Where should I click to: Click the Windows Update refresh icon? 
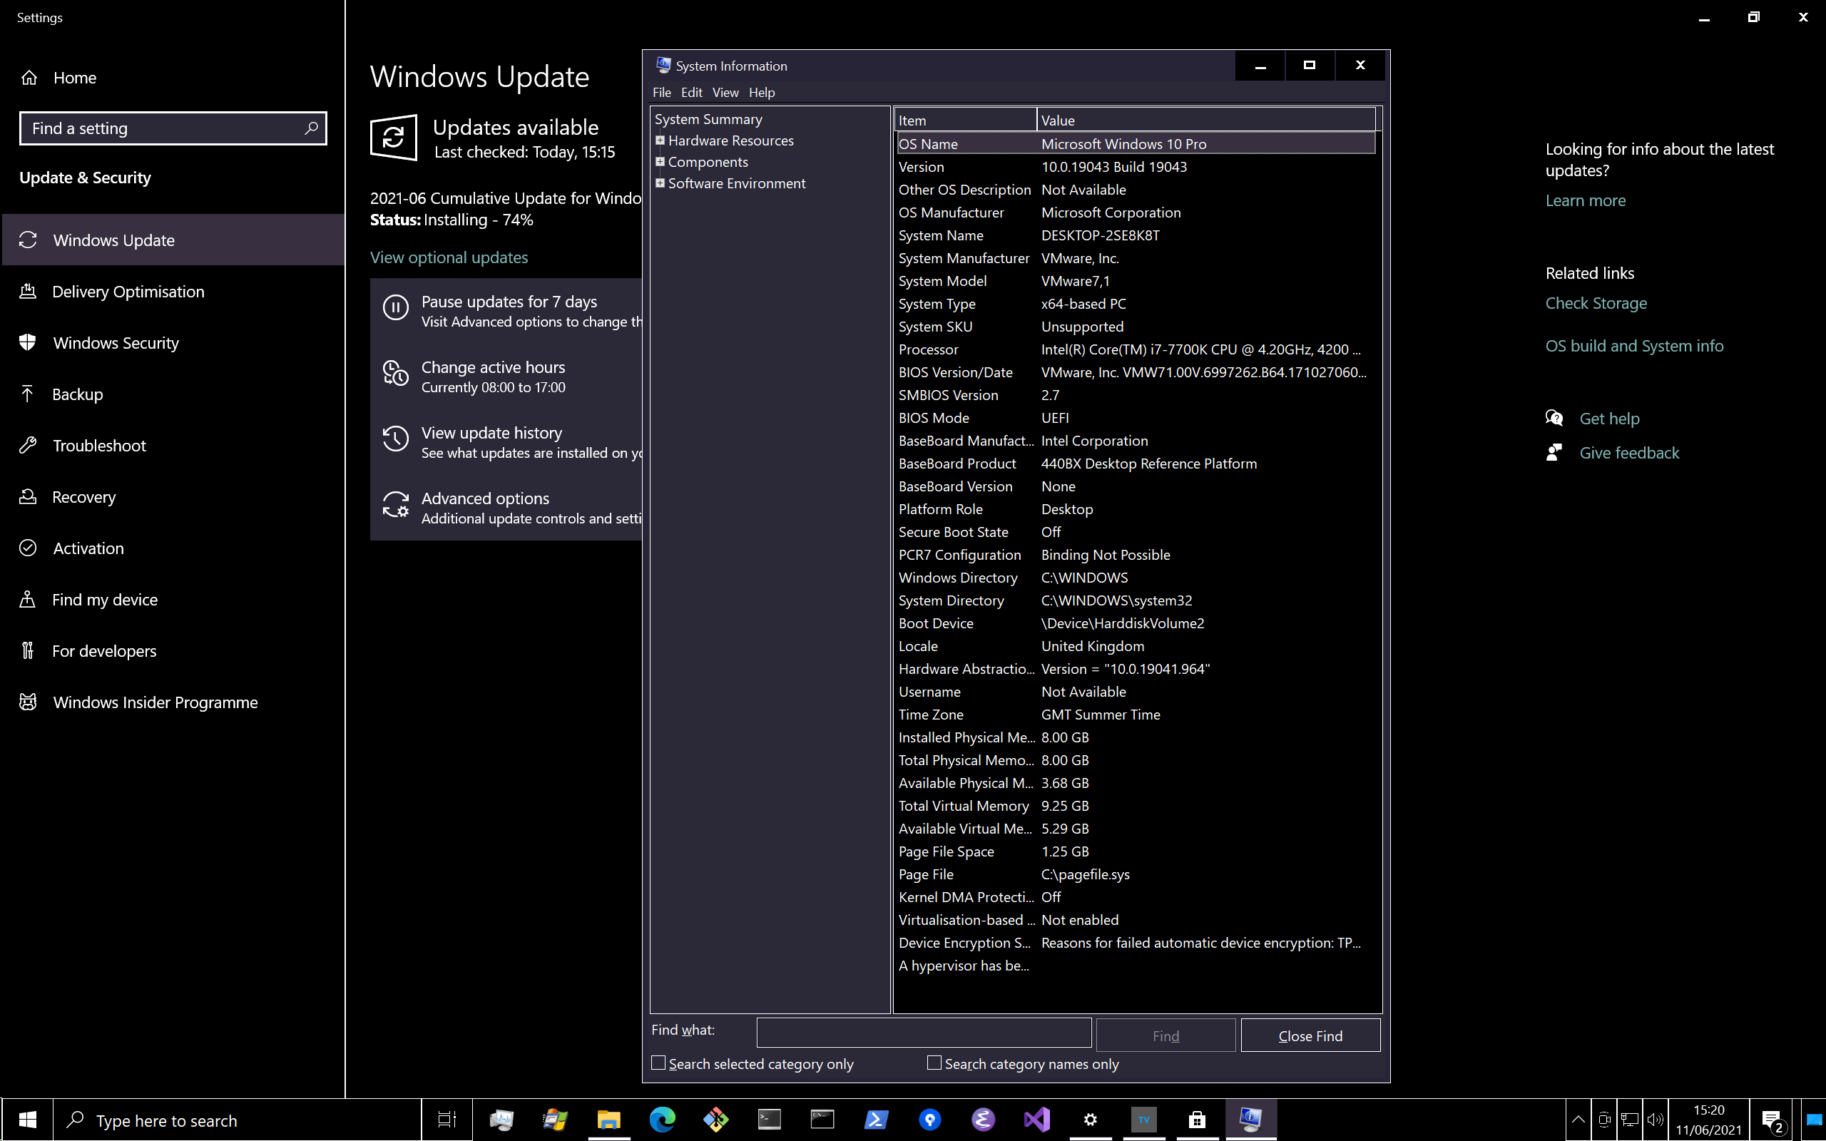pos(393,138)
